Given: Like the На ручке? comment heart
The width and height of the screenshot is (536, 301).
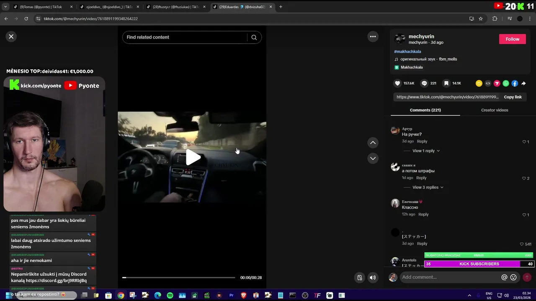Looking at the screenshot, I should click(524, 142).
